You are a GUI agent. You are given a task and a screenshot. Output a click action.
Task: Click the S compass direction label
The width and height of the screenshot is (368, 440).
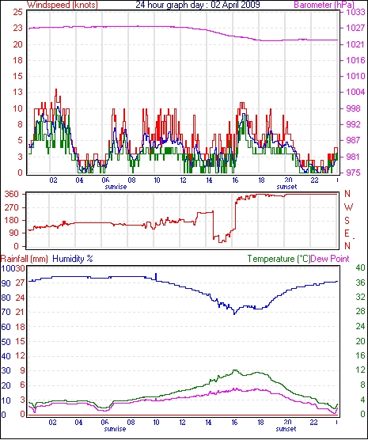pyautogui.click(x=347, y=221)
